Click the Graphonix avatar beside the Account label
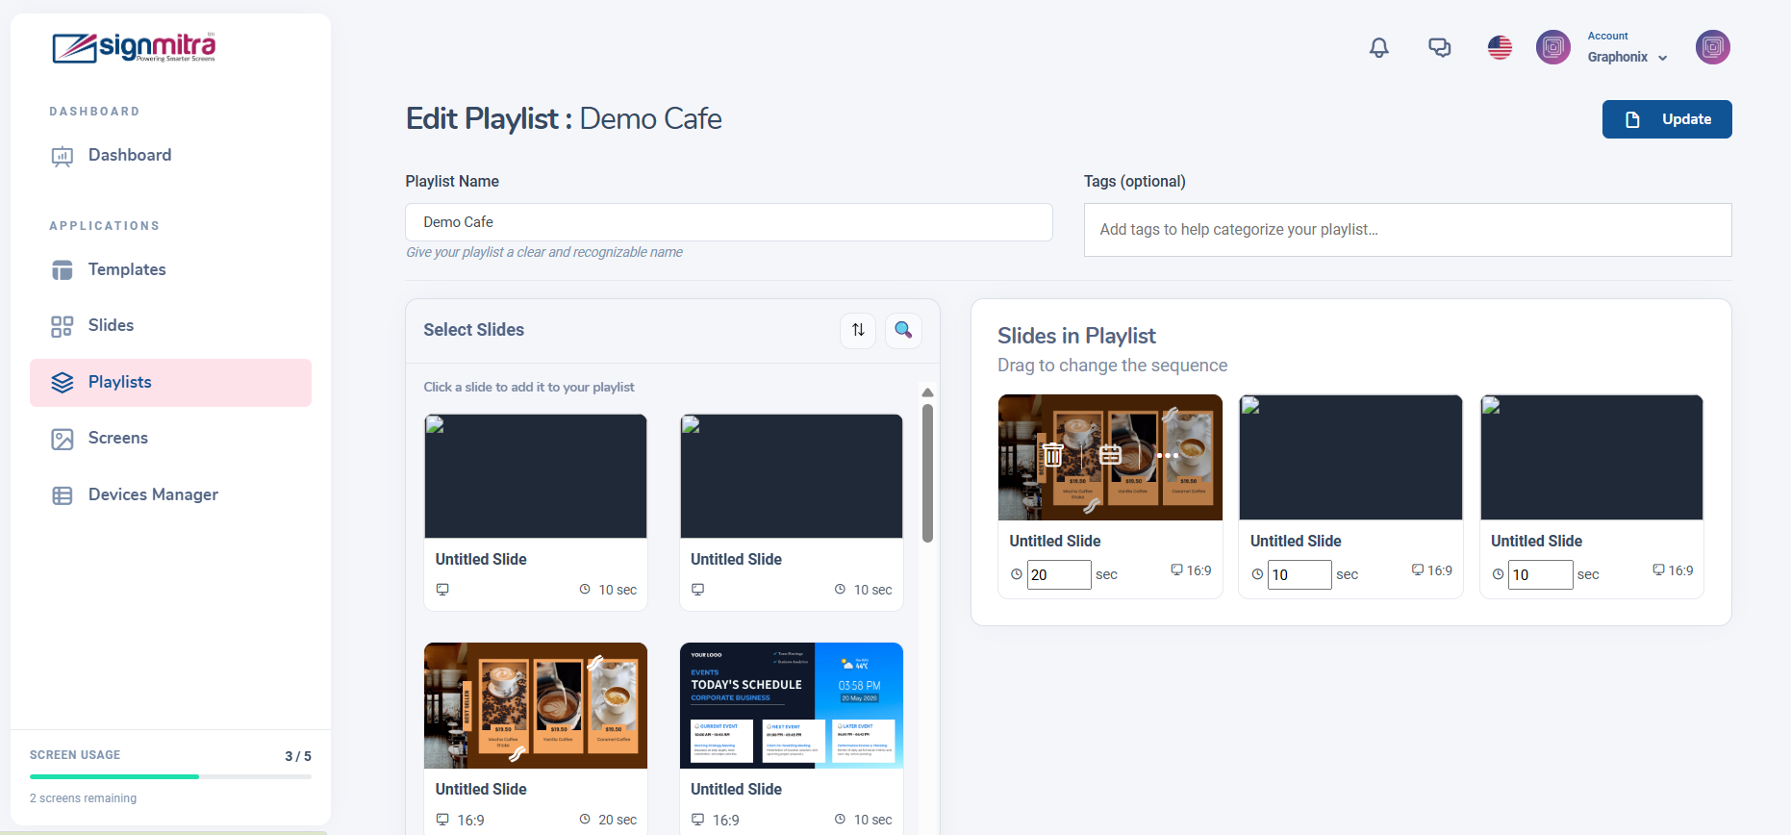1791x835 pixels. (x=1552, y=47)
